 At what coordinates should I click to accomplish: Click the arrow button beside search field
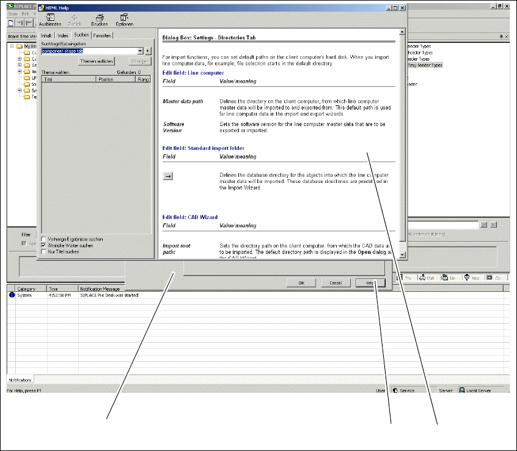coord(148,51)
